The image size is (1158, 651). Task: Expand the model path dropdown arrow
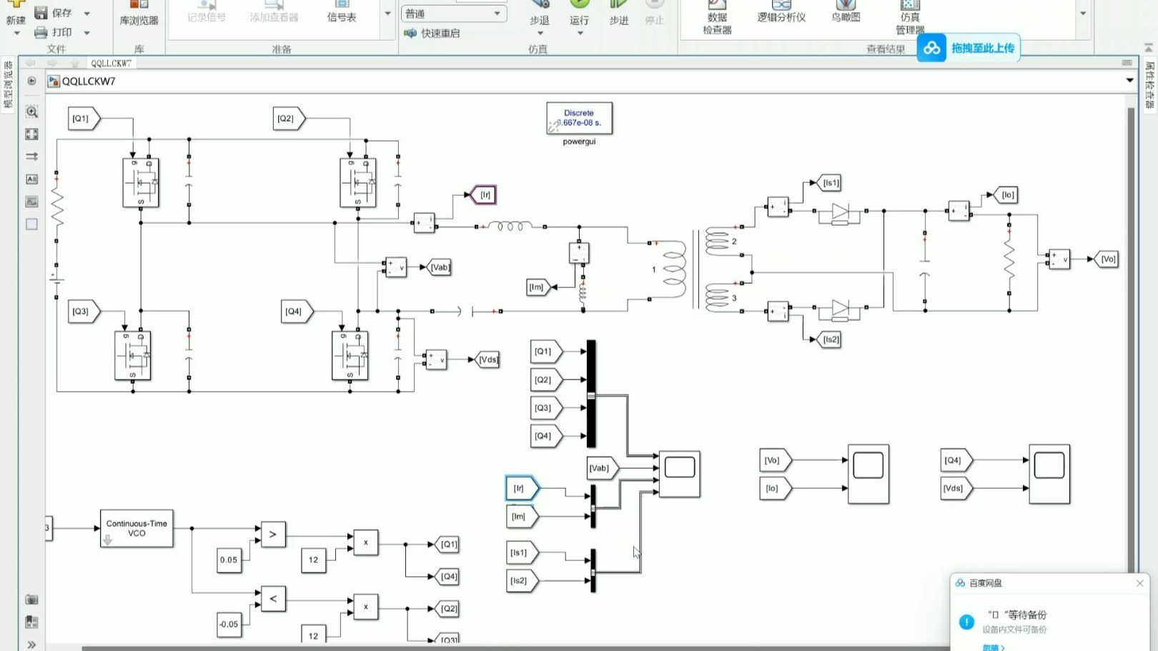coord(1130,80)
